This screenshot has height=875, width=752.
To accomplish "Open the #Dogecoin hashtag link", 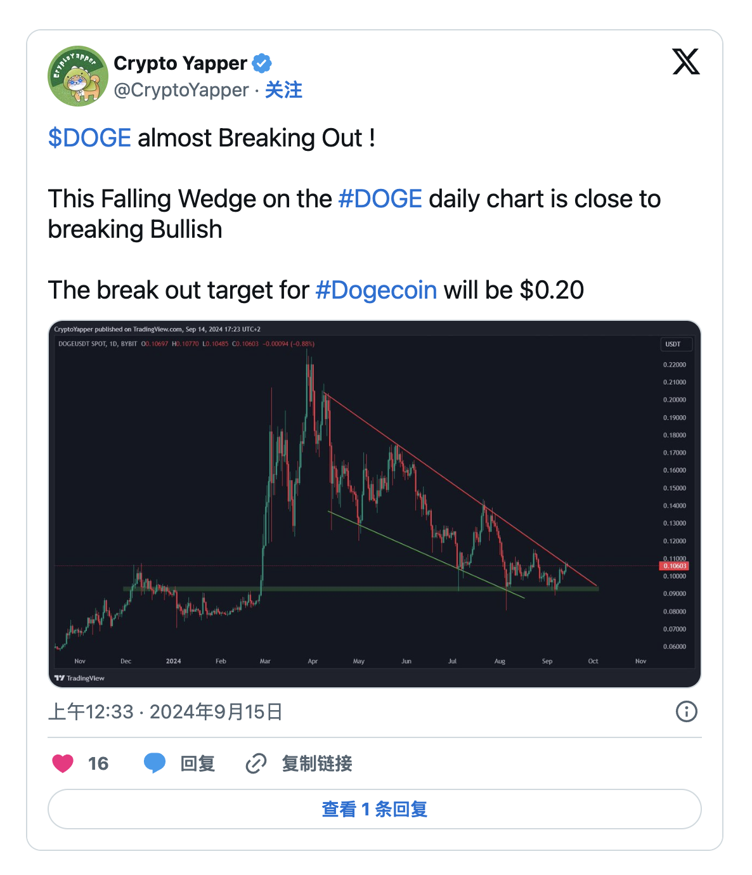I will point(376,290).
